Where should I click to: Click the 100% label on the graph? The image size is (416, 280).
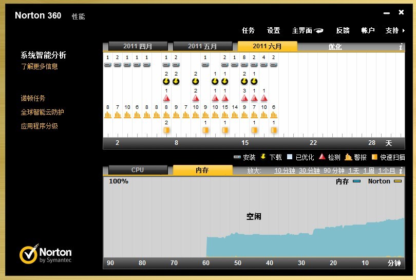(x=119, y=181)
